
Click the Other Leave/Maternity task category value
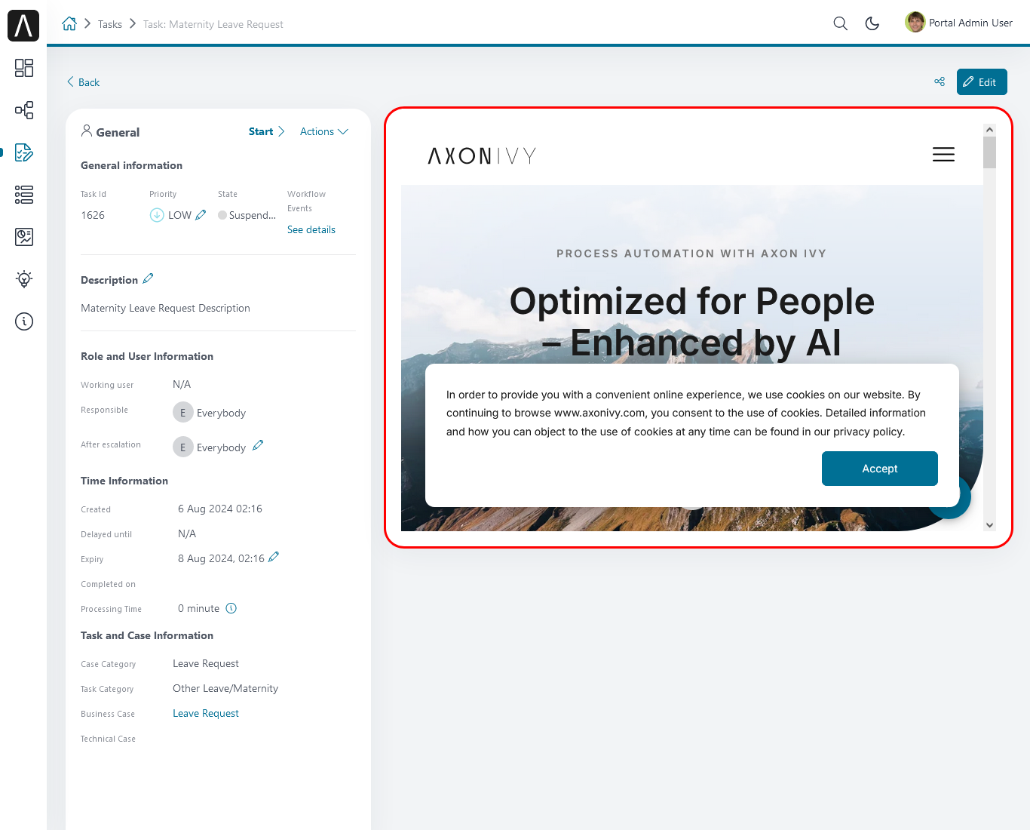225,688
